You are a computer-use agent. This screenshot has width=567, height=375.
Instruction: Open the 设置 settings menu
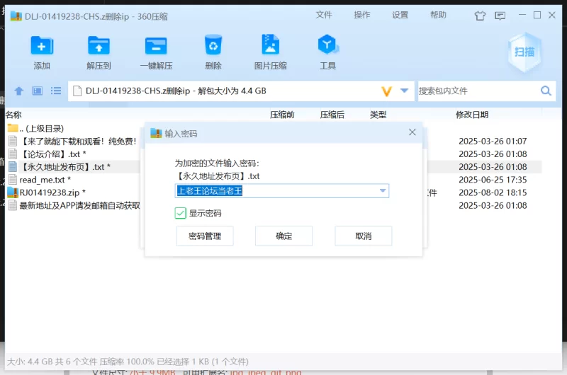coord(400,15)
